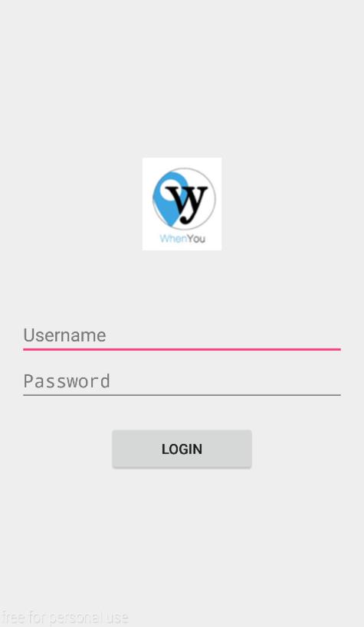Click the 'Username' placeholder text

(x=64, y=335)
